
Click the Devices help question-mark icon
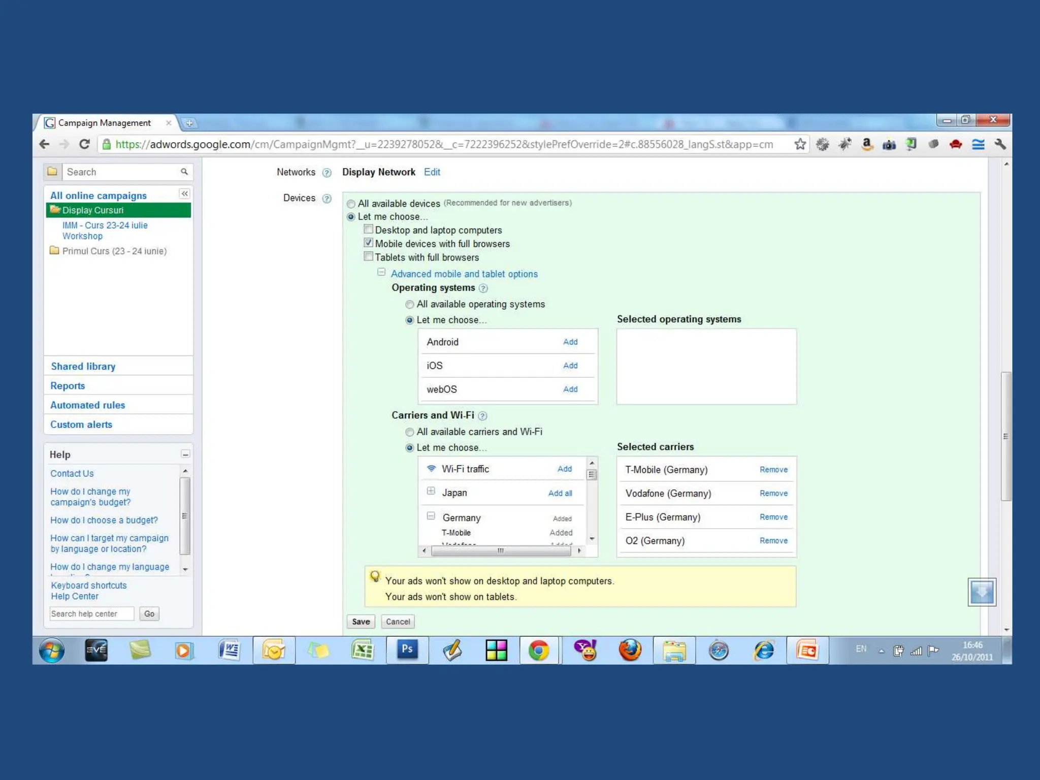[x=327, y=199]
